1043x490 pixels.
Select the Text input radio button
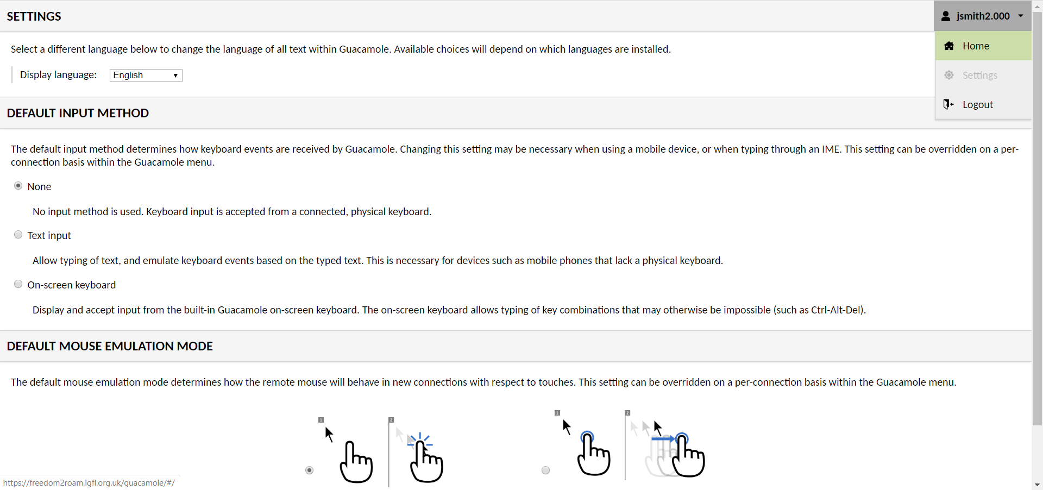pos(18,235)
